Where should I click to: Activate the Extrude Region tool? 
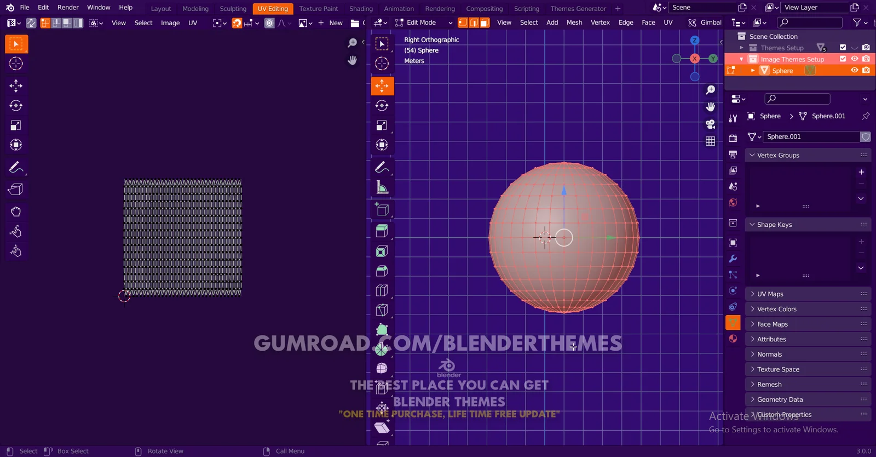point(382,231)
